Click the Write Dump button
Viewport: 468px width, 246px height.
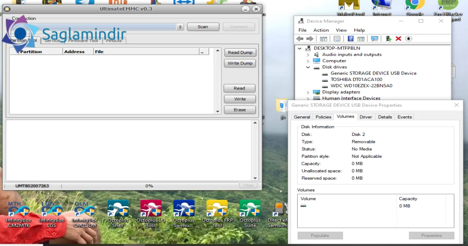click(240, 63)
